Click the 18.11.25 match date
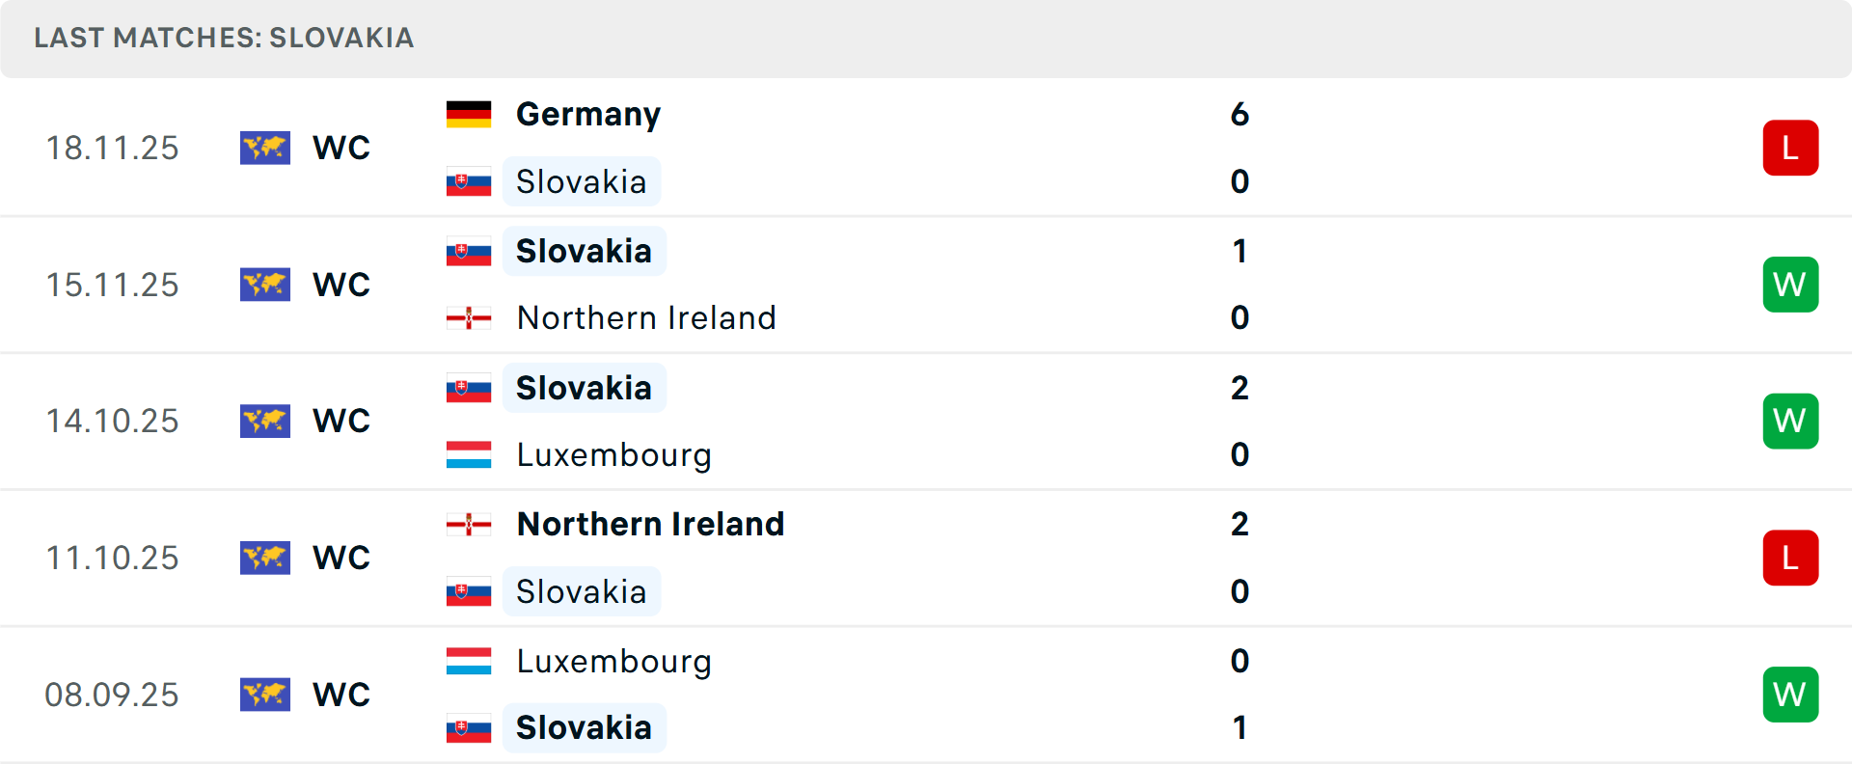This screenshot has width=1852, height=764. pos(112,148)
